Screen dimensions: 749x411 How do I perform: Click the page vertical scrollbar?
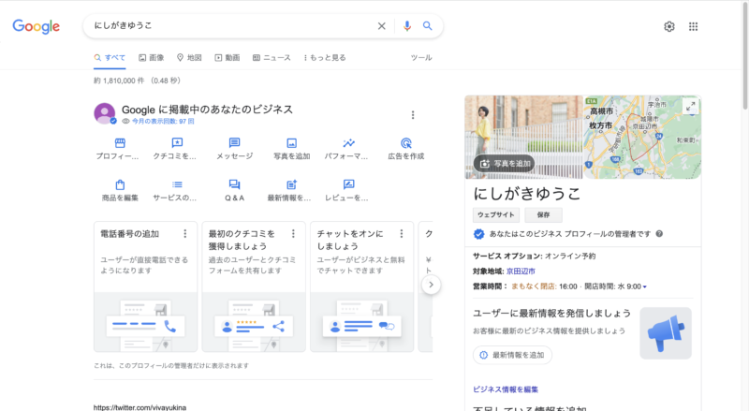pos(744,55)
